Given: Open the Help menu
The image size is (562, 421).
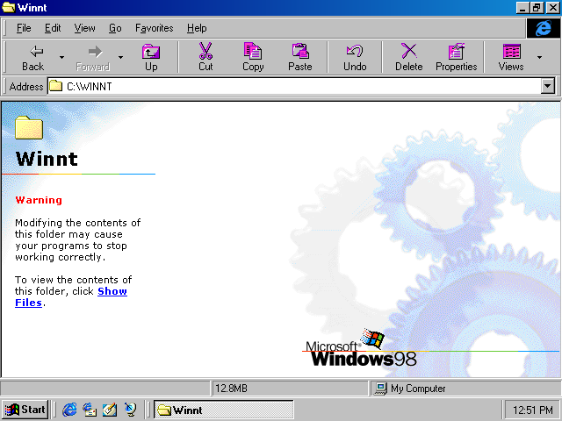Looking at the screenshot, I should (197, 28).
